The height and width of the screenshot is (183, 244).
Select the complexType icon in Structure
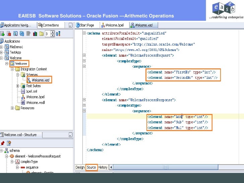(x=17, y=162)
